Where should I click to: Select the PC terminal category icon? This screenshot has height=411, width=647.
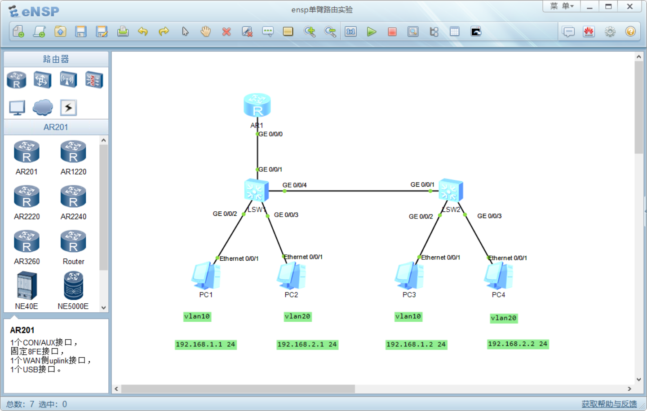17,108
